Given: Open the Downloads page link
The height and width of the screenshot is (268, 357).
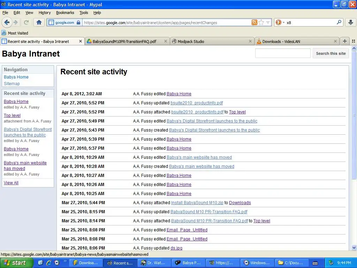Looking at the screenshot, I should [240, 203].
